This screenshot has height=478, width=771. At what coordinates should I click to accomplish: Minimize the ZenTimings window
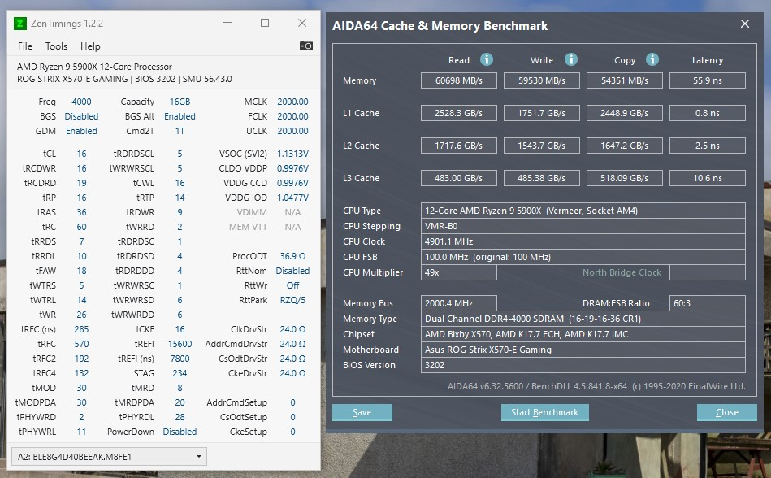pos(227,23)
